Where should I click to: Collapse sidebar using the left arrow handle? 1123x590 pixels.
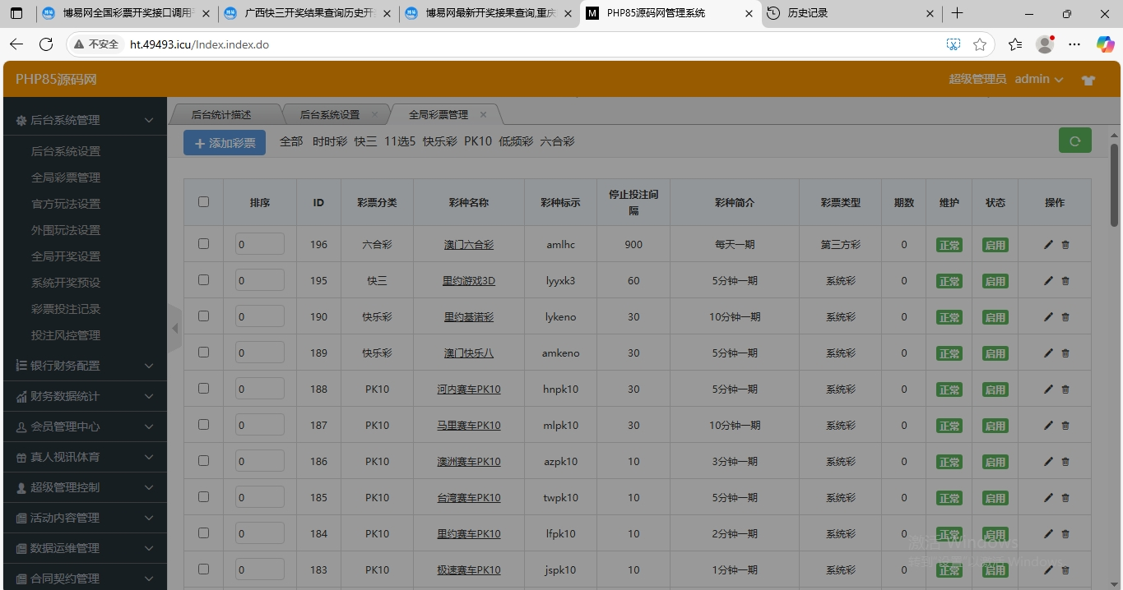(x=174, y=329)
